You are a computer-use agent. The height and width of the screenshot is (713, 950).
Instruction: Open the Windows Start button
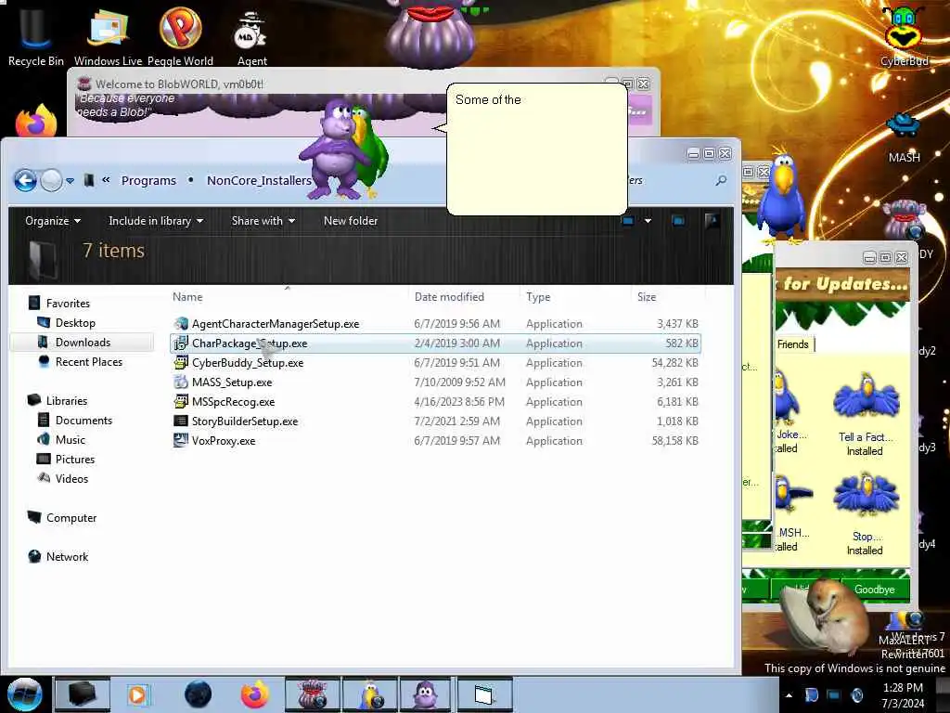tap(24, 694)
